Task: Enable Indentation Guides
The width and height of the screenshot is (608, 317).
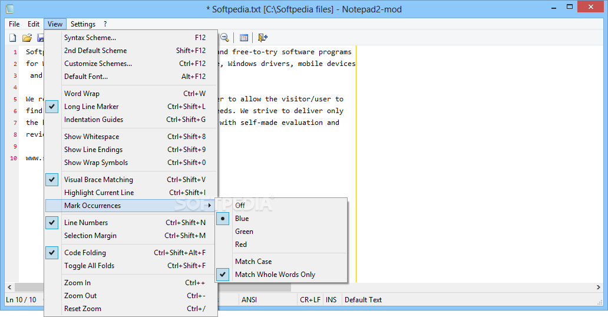Action: pyautogui.click(x=131, y=120)
